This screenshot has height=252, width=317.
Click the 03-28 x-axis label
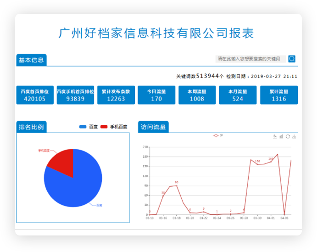(244, 218)
